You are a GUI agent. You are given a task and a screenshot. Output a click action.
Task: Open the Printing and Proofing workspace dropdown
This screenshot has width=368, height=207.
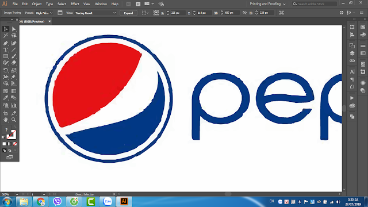[x=267, y=4]
